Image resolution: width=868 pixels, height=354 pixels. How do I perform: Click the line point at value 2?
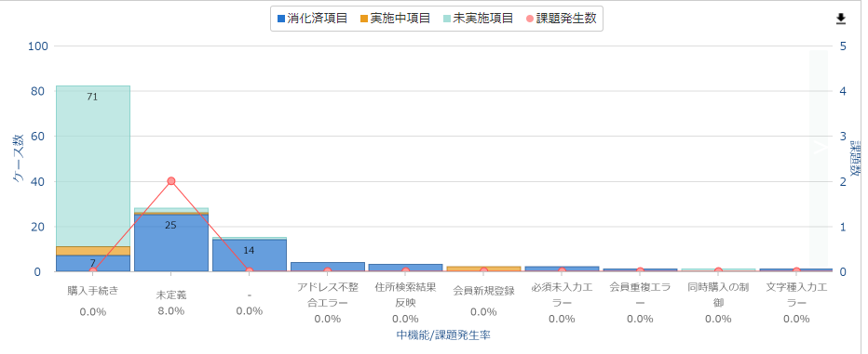click(171, 181)
